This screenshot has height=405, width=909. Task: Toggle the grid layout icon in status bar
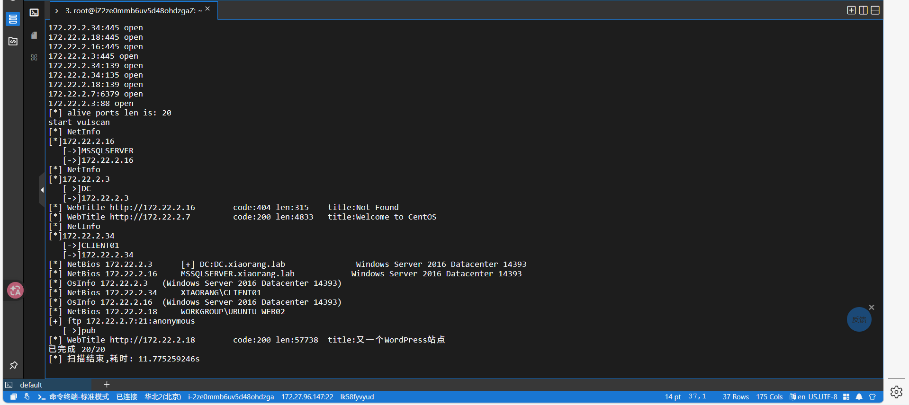click(846, 397)
